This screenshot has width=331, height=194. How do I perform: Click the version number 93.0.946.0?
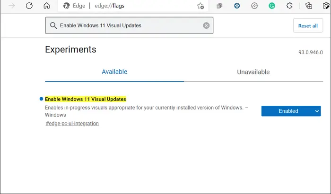[311, 52]
